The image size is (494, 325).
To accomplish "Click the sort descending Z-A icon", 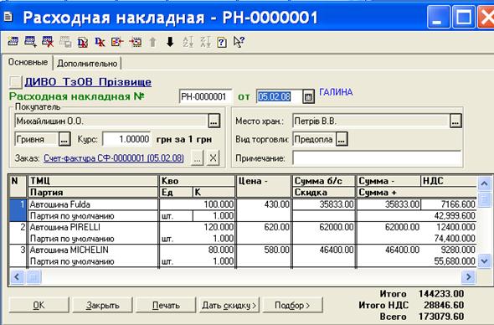I will click(x=205, y=42).
